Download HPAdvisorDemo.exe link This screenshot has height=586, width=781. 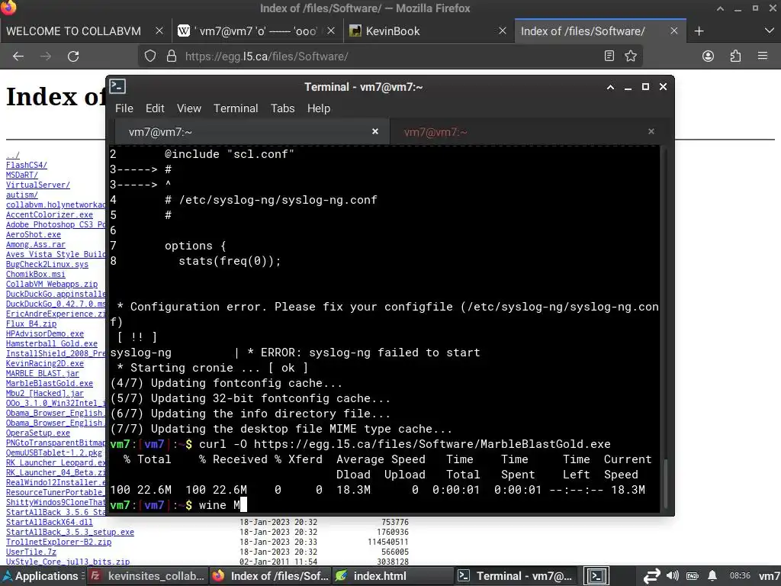(45, 334)
